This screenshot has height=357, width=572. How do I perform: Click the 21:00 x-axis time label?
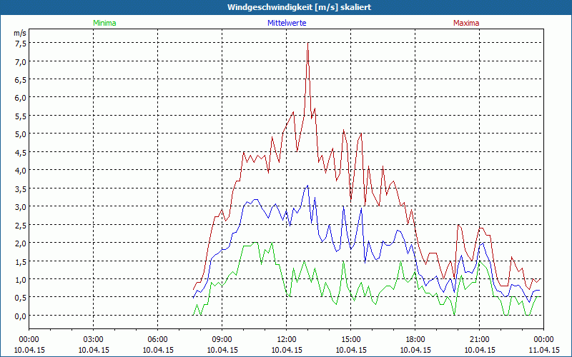tap(479, 340)
